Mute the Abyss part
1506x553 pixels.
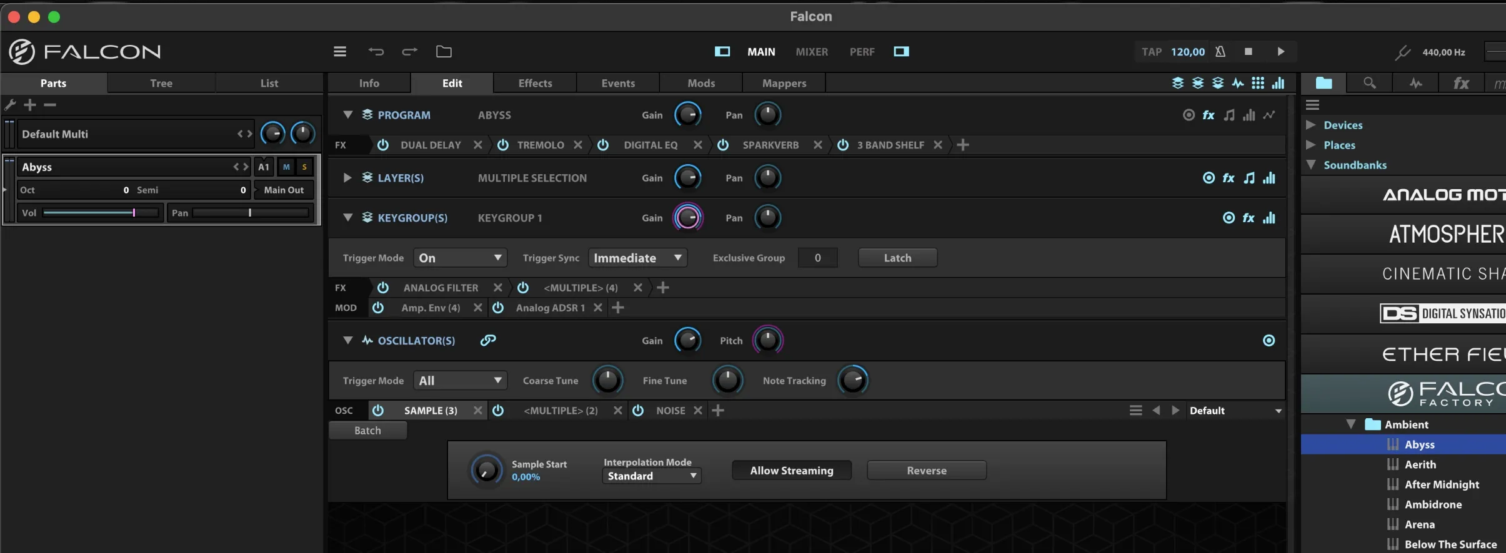286,167
